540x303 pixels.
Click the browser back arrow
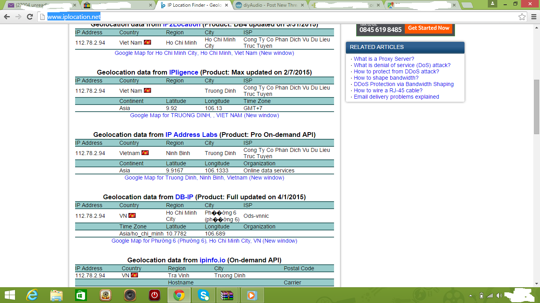tap(7, 17)
